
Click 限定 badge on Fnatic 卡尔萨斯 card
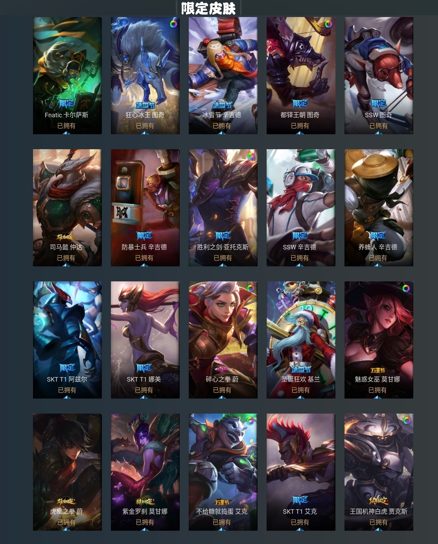(66, 104)
